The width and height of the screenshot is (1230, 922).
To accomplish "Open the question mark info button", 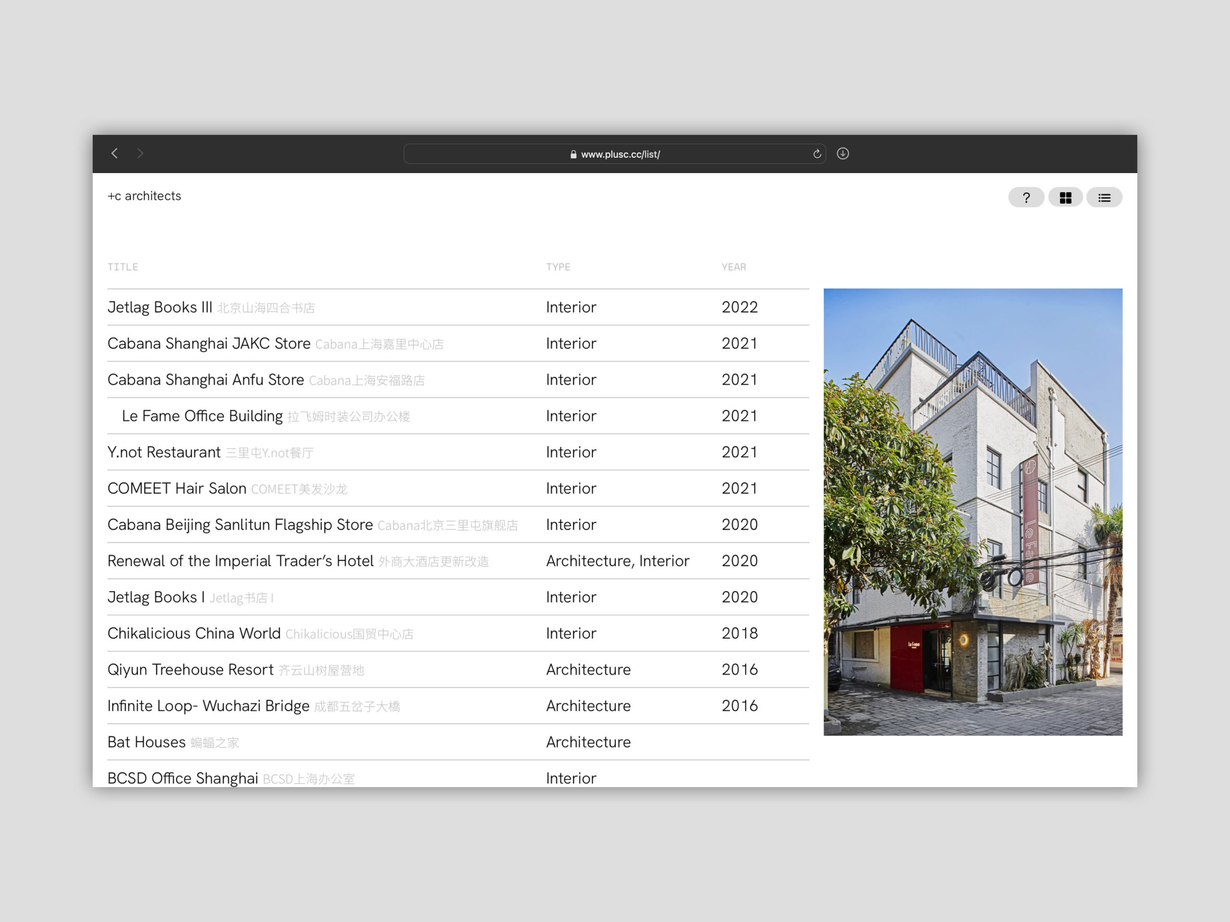I will pyautogui.click(x=1026, y=197).
